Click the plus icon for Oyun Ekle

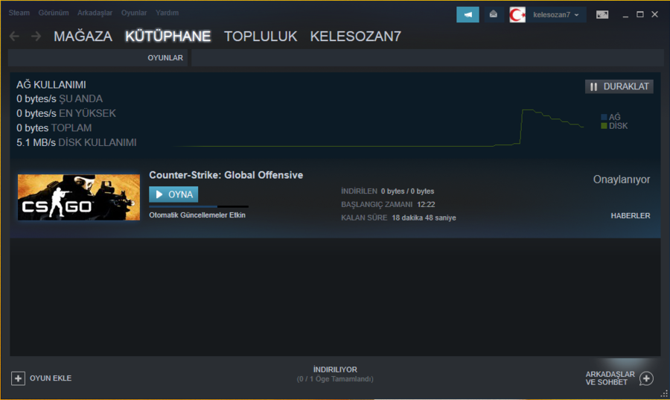(18, 378)
